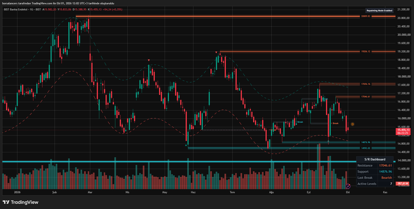Click the orange D dividend marker

point(352,124)
